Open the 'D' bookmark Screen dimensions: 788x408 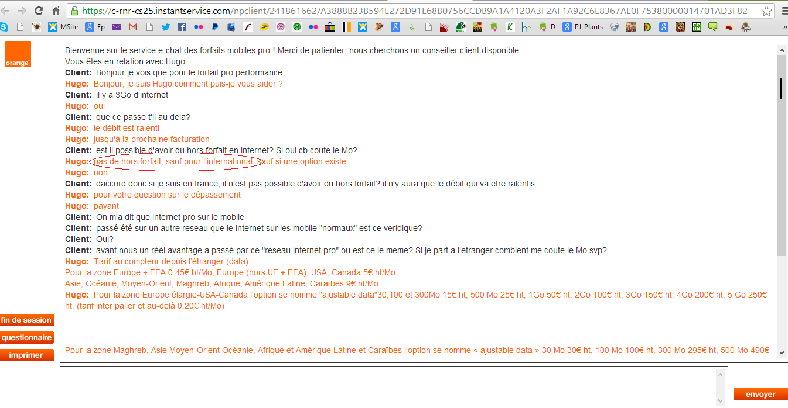tap(547, 27)
